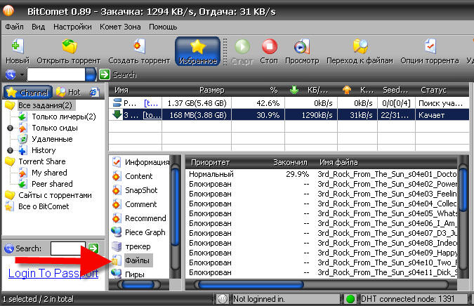Click the orange upload arrow column header
Viewport: 474px width, 306px height.
(x=347, y=90)
